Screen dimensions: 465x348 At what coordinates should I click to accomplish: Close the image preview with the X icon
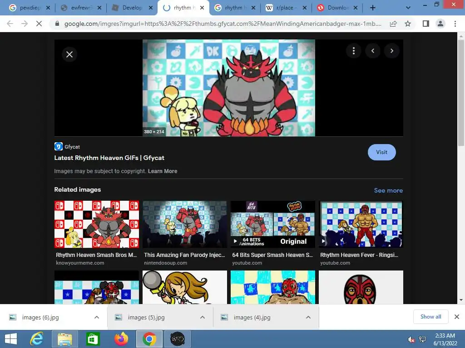click(69, 54)
